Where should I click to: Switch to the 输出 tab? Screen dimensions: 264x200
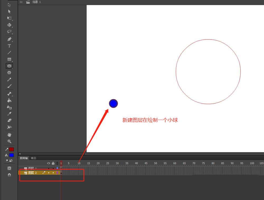(x=34, y=158)
